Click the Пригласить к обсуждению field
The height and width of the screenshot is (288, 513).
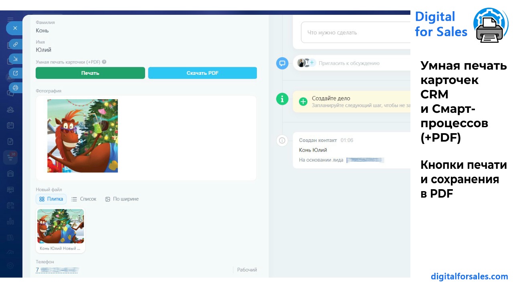349,63
